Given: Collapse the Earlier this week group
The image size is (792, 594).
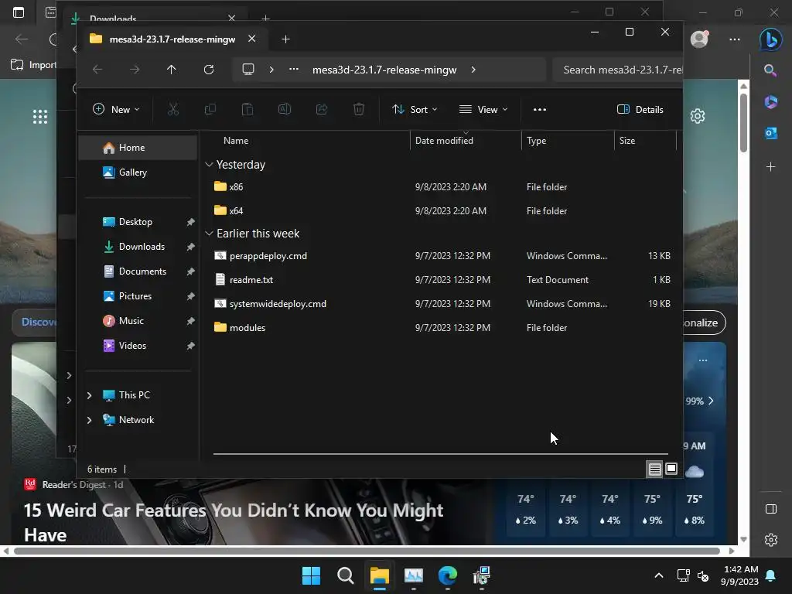Looking at the screenshot, I should tap(209, 234).
